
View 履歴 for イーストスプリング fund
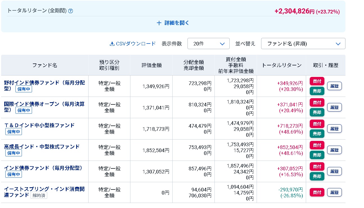pyautogui.click(x=334, y=193)
